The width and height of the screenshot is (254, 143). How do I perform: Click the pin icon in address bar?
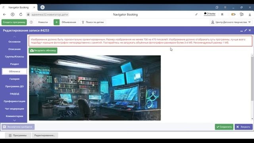pyautogui.click(x=196, y=14)
